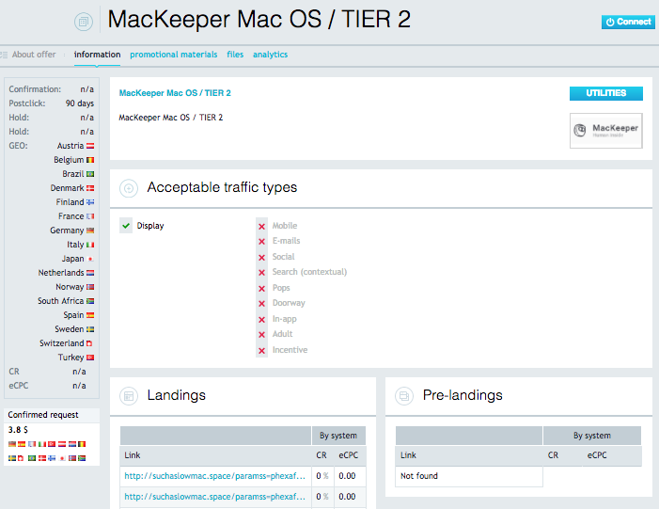659x509 pixels.
Task: Click the Denmark flag icon in GEO
Action: 90,188
